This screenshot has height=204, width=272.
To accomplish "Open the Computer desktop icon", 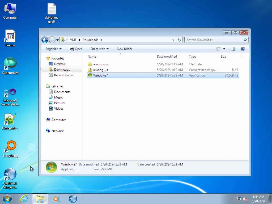I will click(x=10, y=11).
